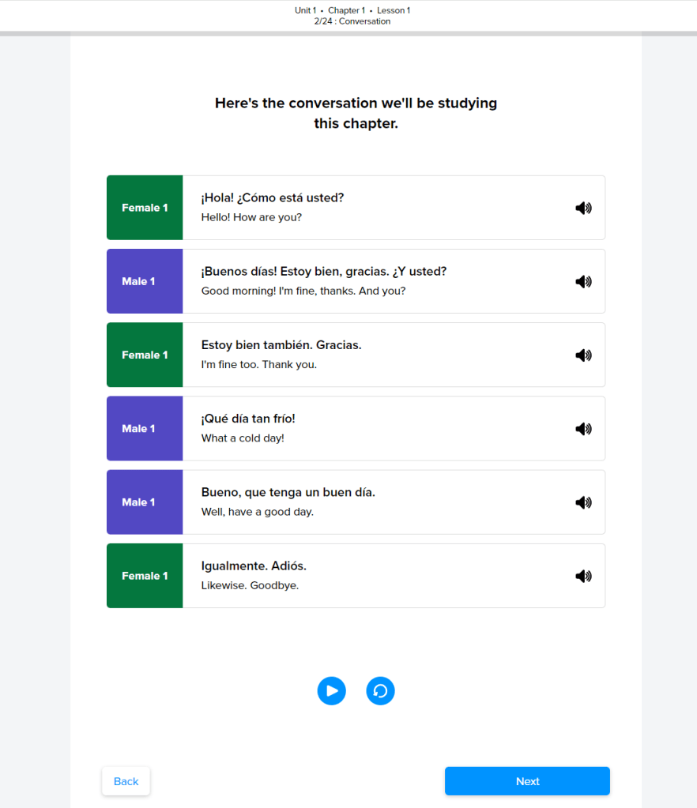Click the Male 1 label beside "Buenos días"
This screenshot has height=808, width=697.
[138, 281]
